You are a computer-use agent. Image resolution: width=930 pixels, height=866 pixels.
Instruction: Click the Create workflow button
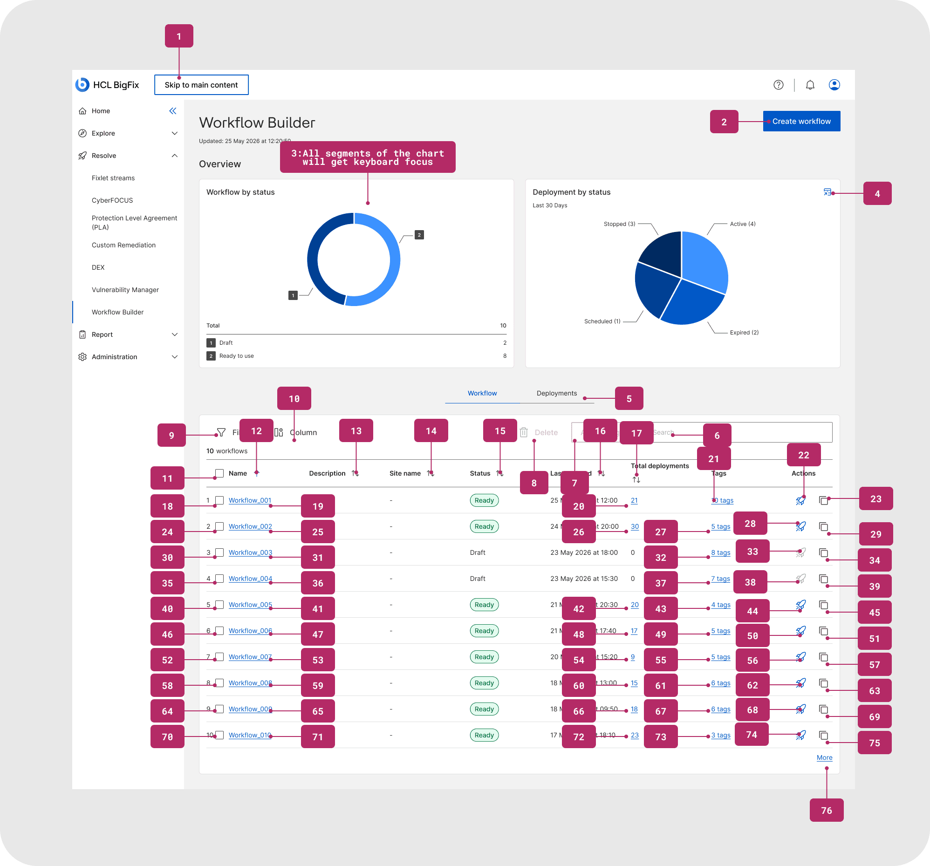click(x=801, y=121)
